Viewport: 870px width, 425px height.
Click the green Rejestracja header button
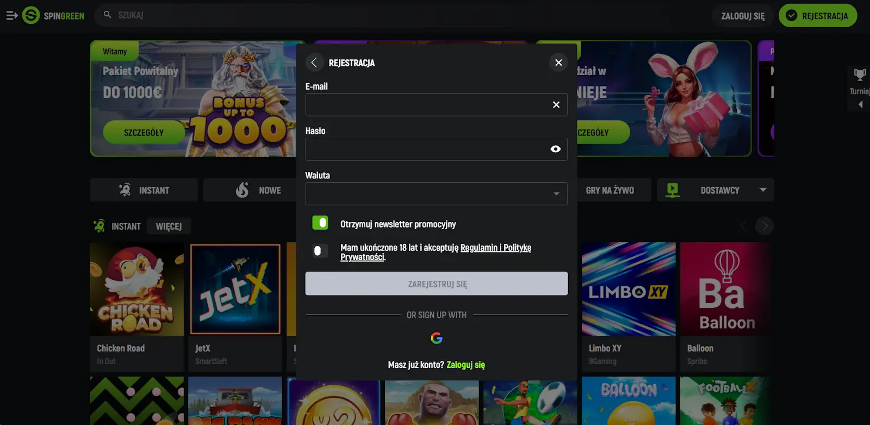click(x=818, y=16)
